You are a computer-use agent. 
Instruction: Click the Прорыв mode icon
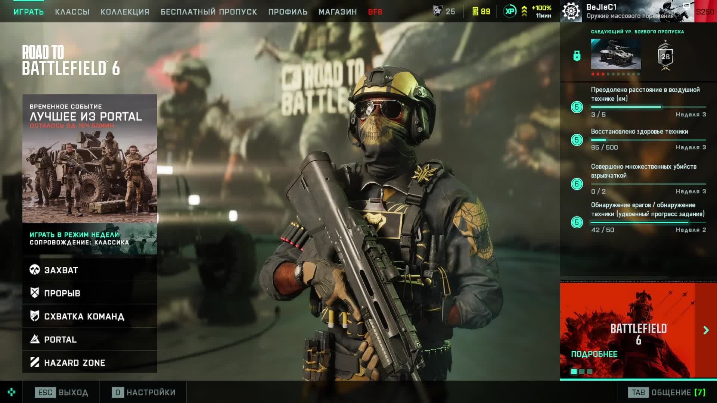tap(35, 293)
